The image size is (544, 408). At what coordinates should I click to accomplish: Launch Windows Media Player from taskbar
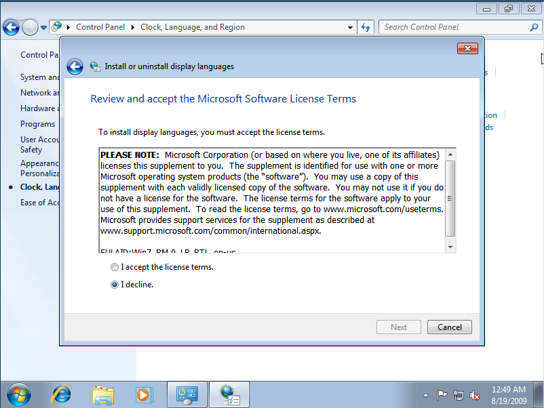pos(144,395)
